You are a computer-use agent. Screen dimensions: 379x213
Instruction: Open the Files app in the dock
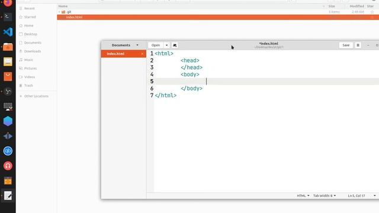pos(8,47)
